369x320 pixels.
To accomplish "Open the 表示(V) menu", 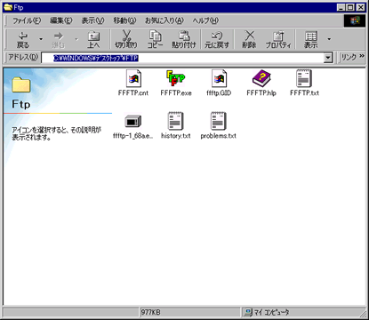I will pos(92,20).
